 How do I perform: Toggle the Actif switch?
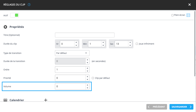click(x=15, y=15)
